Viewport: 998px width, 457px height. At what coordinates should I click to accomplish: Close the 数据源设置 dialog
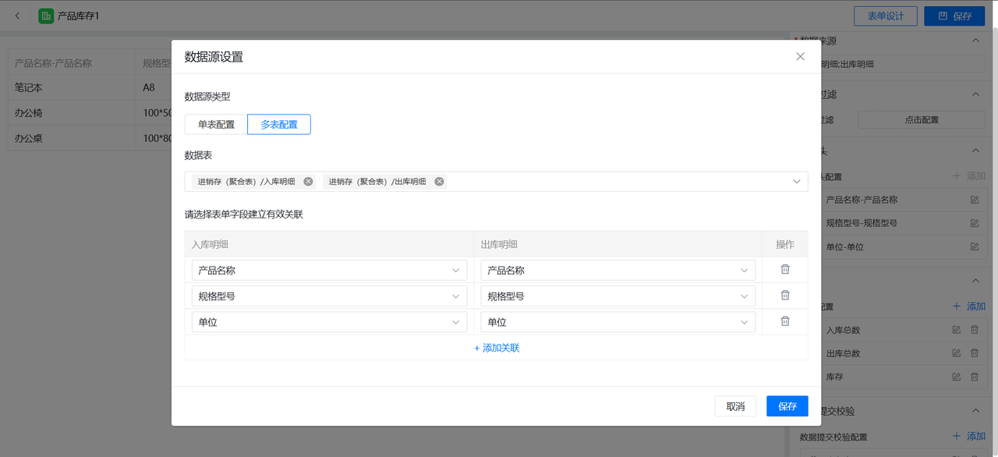(800, 57)
